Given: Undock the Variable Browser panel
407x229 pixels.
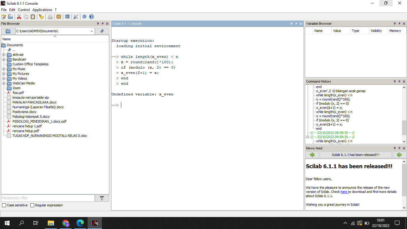Looking at the screenshot, I should pos(399,24).
